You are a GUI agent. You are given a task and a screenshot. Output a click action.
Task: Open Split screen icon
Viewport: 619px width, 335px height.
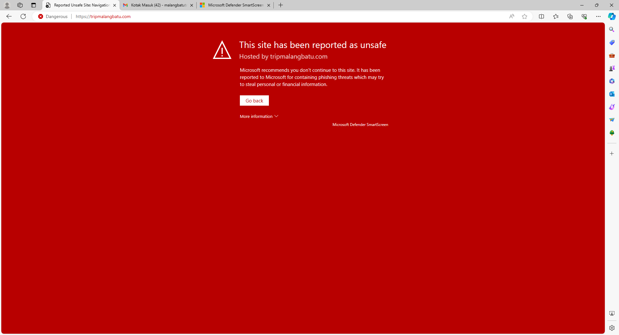point(542,16)
